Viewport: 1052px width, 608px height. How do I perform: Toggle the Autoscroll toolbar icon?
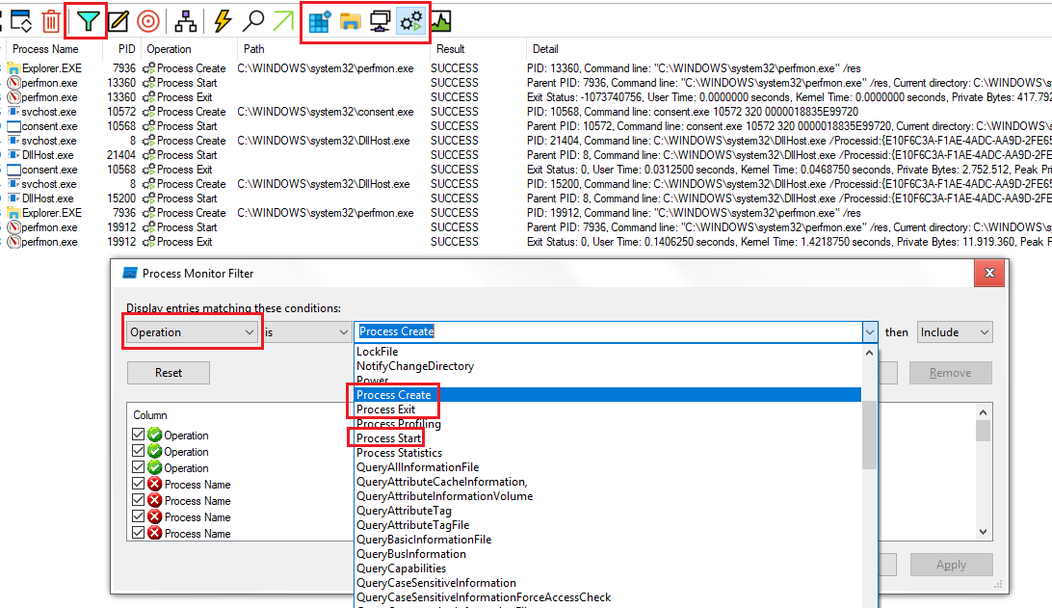coord(20,21)
